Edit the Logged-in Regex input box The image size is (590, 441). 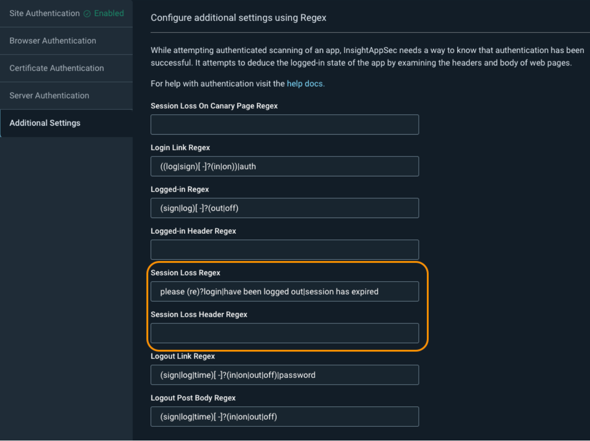point(285,208)
